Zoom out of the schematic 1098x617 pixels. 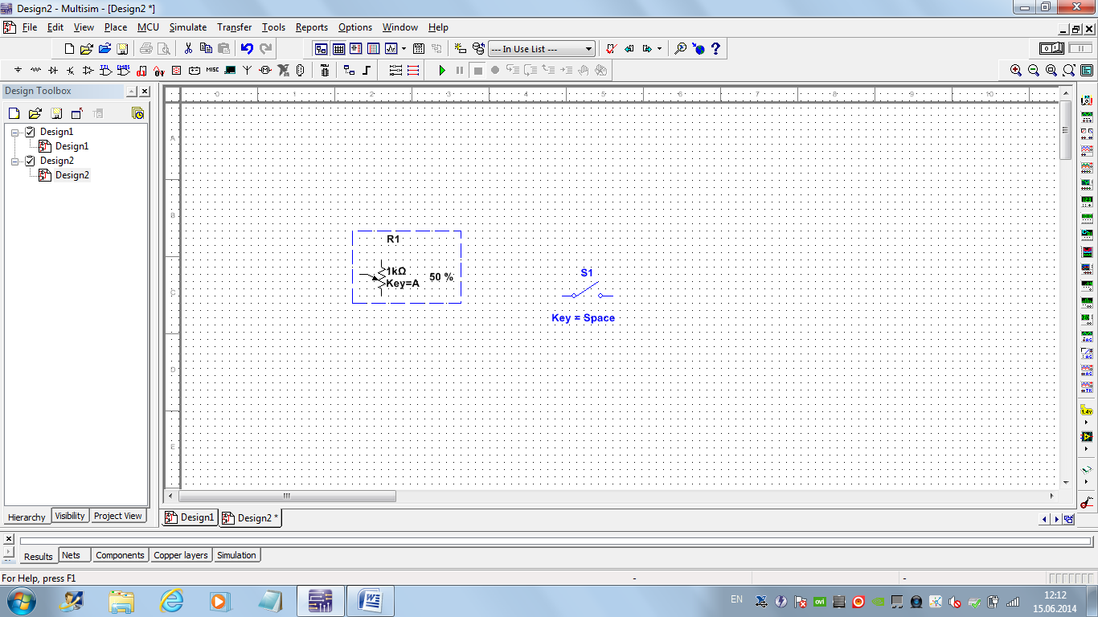tap(1034, 71)
